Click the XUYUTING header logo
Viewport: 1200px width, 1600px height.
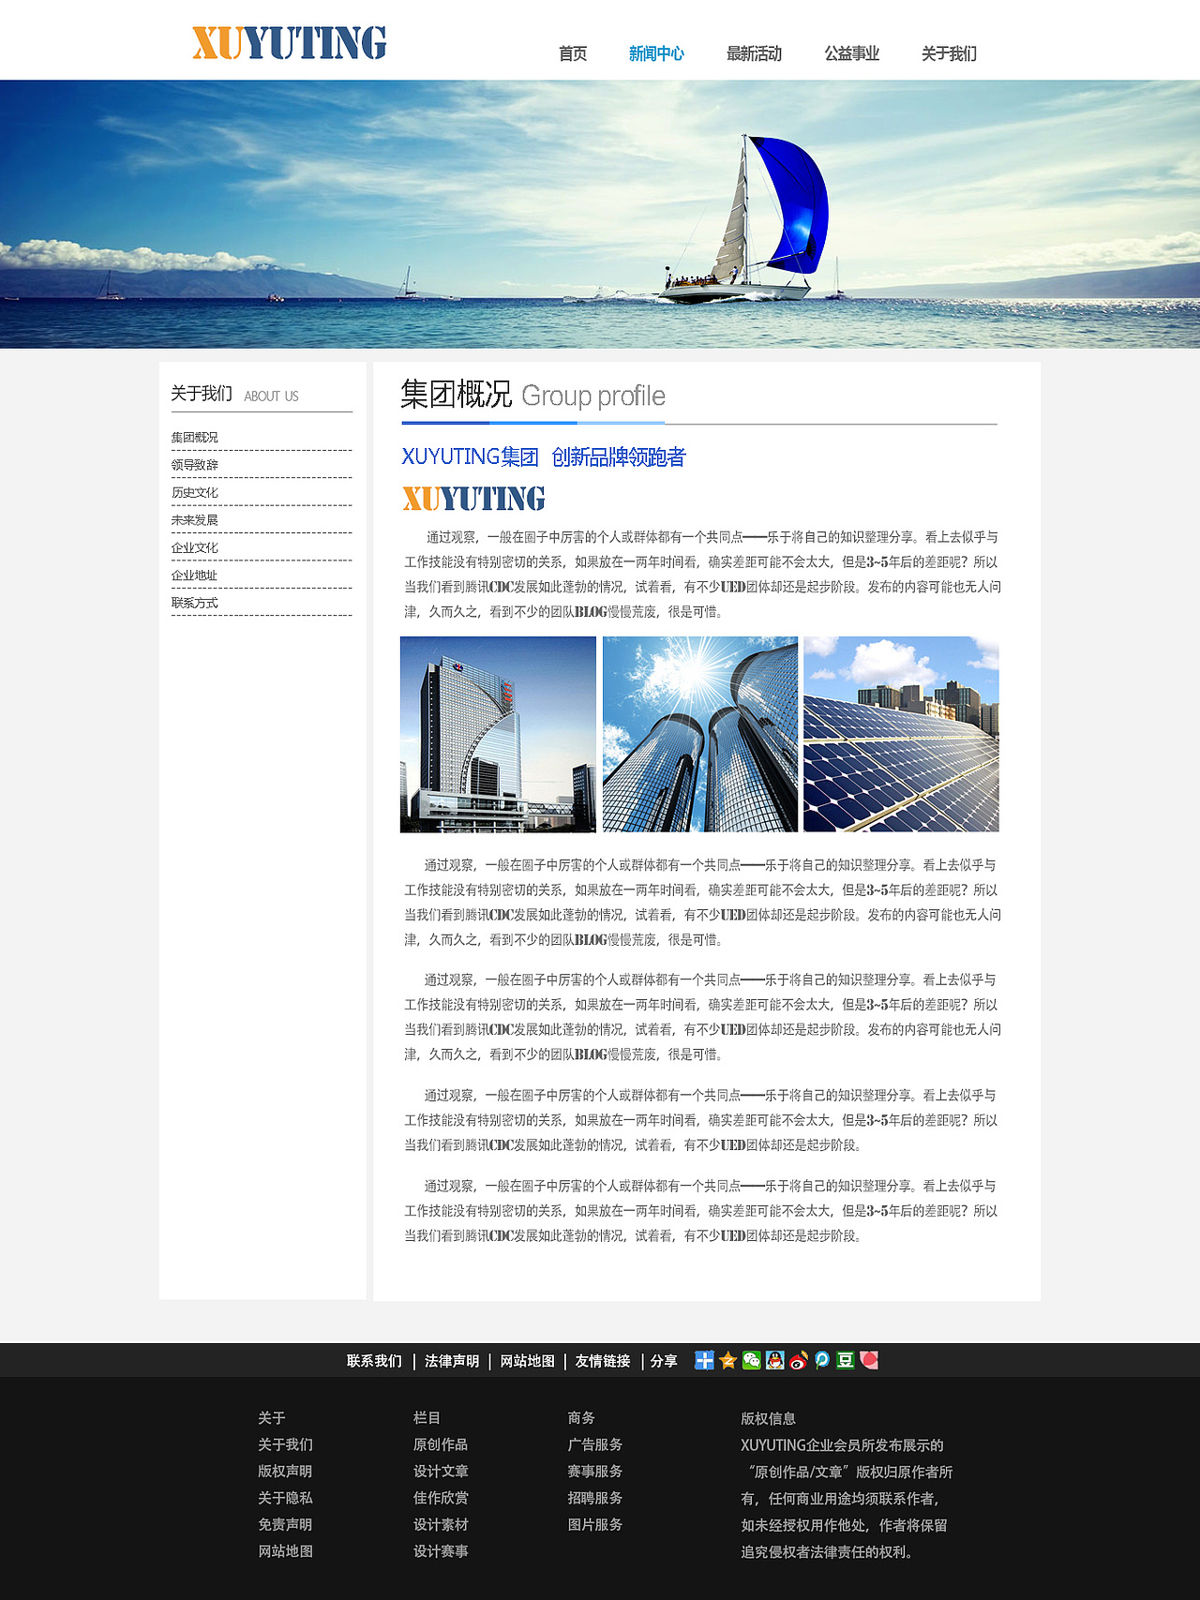pos(289,43)
